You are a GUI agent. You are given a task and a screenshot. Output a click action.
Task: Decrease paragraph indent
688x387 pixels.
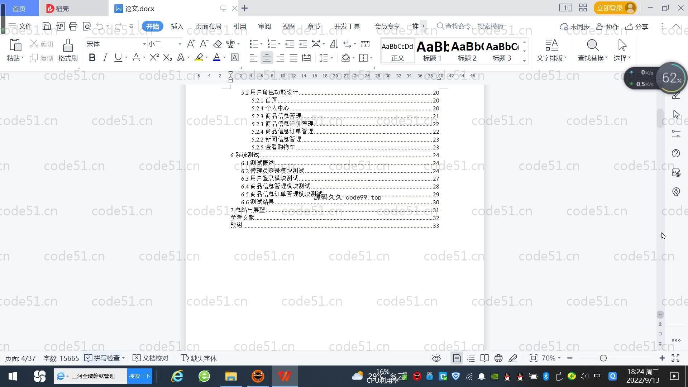click(290, 44)
